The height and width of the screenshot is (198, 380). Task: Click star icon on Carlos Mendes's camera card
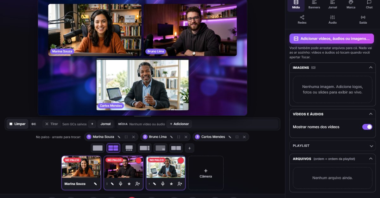(x=171, y=184)
